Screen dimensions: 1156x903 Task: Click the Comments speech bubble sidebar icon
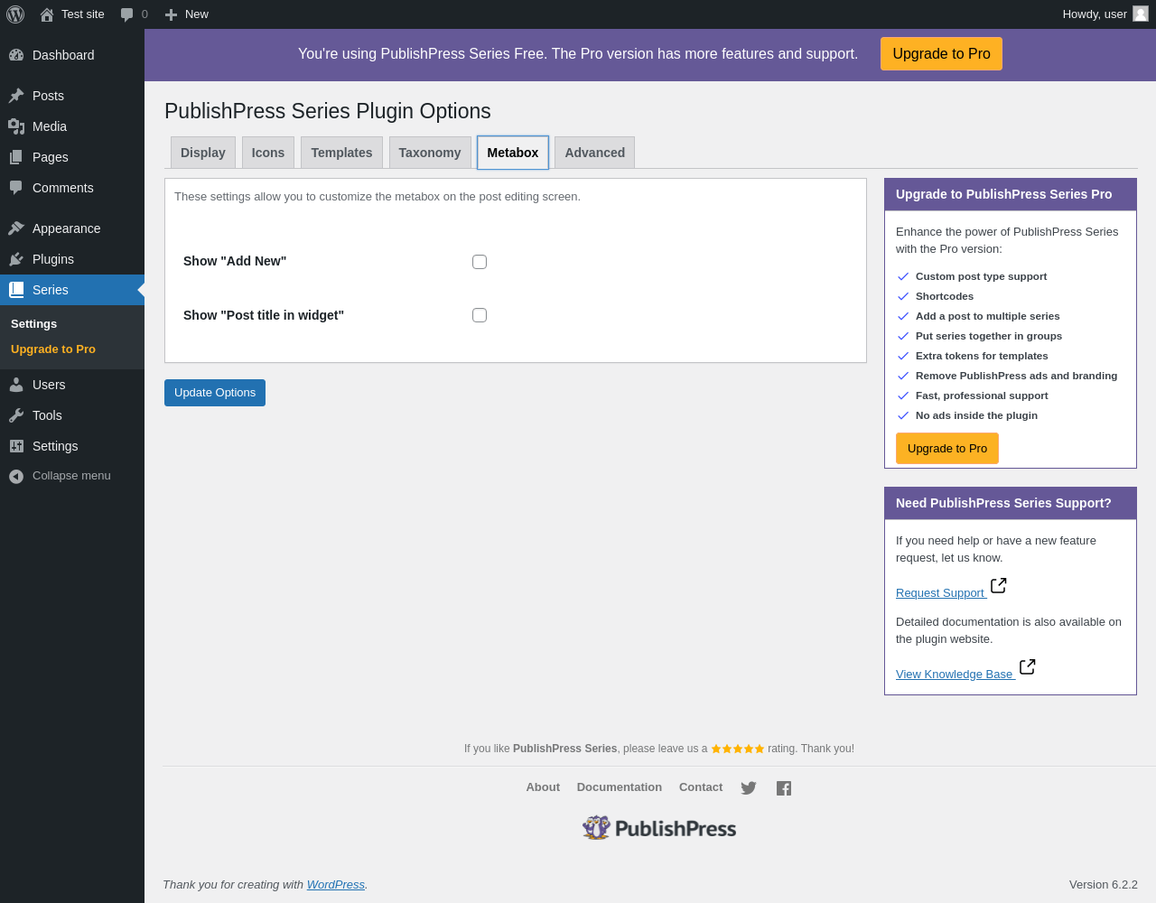(x=16, y=188)
